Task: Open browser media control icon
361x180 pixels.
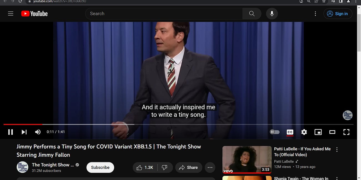Action: pyautogui.click(x=334, y=1)
